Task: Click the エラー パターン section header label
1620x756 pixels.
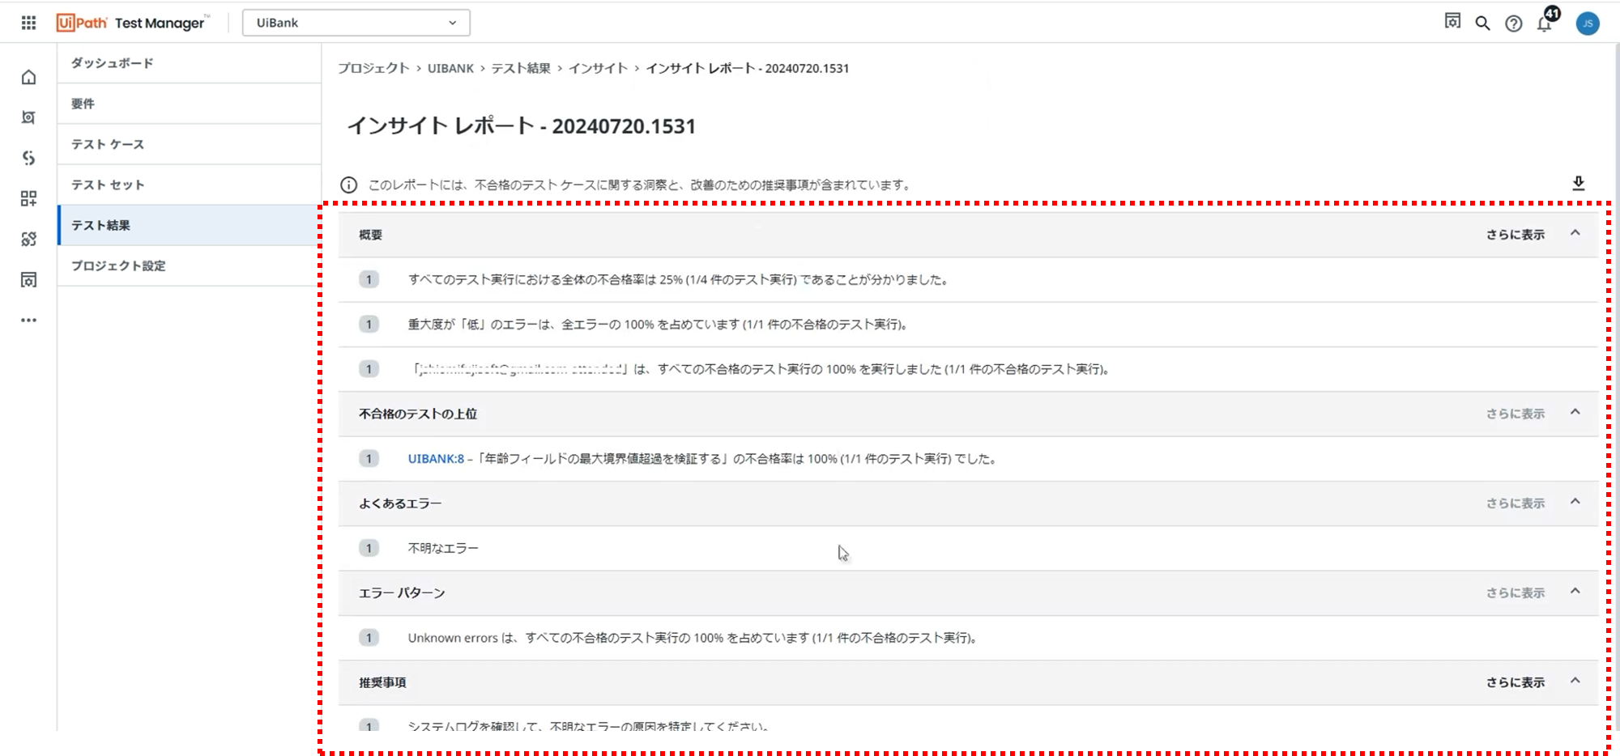Action: [402, 593]
